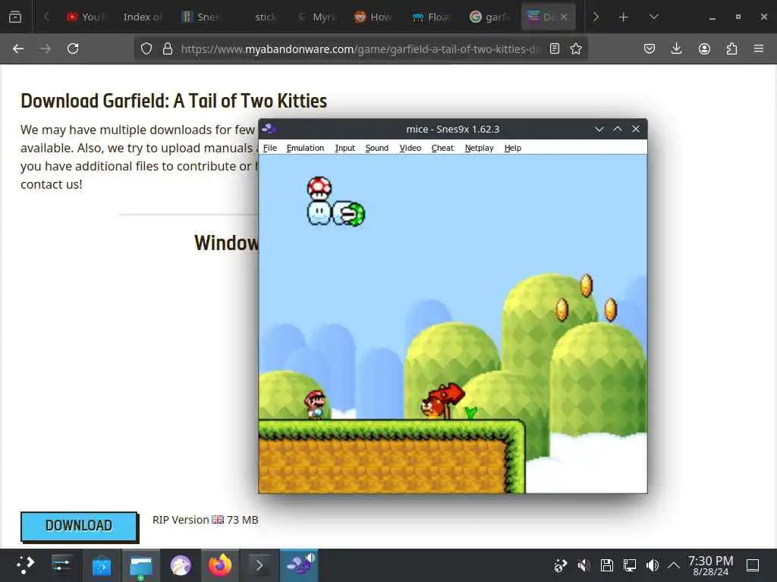Viewport: 777px width, 582px height.
Task: Open the Firefox View icon in tab bar
Action: click(15, 17)
